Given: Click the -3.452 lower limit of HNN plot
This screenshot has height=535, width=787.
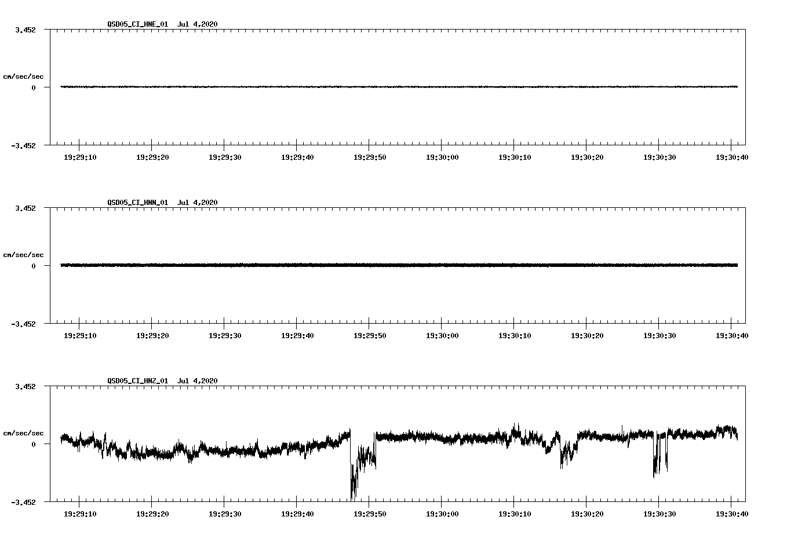Looking at the screenshot, I should tap(23, 324).
